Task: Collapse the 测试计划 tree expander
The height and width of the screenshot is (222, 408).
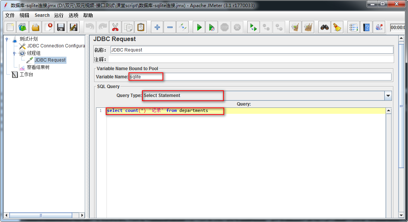Action: tap(7, 39)
